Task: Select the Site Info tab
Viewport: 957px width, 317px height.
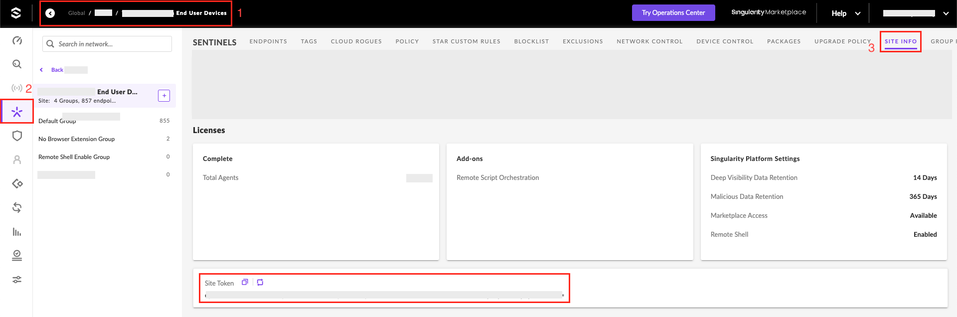Action: tap(901, 41)
